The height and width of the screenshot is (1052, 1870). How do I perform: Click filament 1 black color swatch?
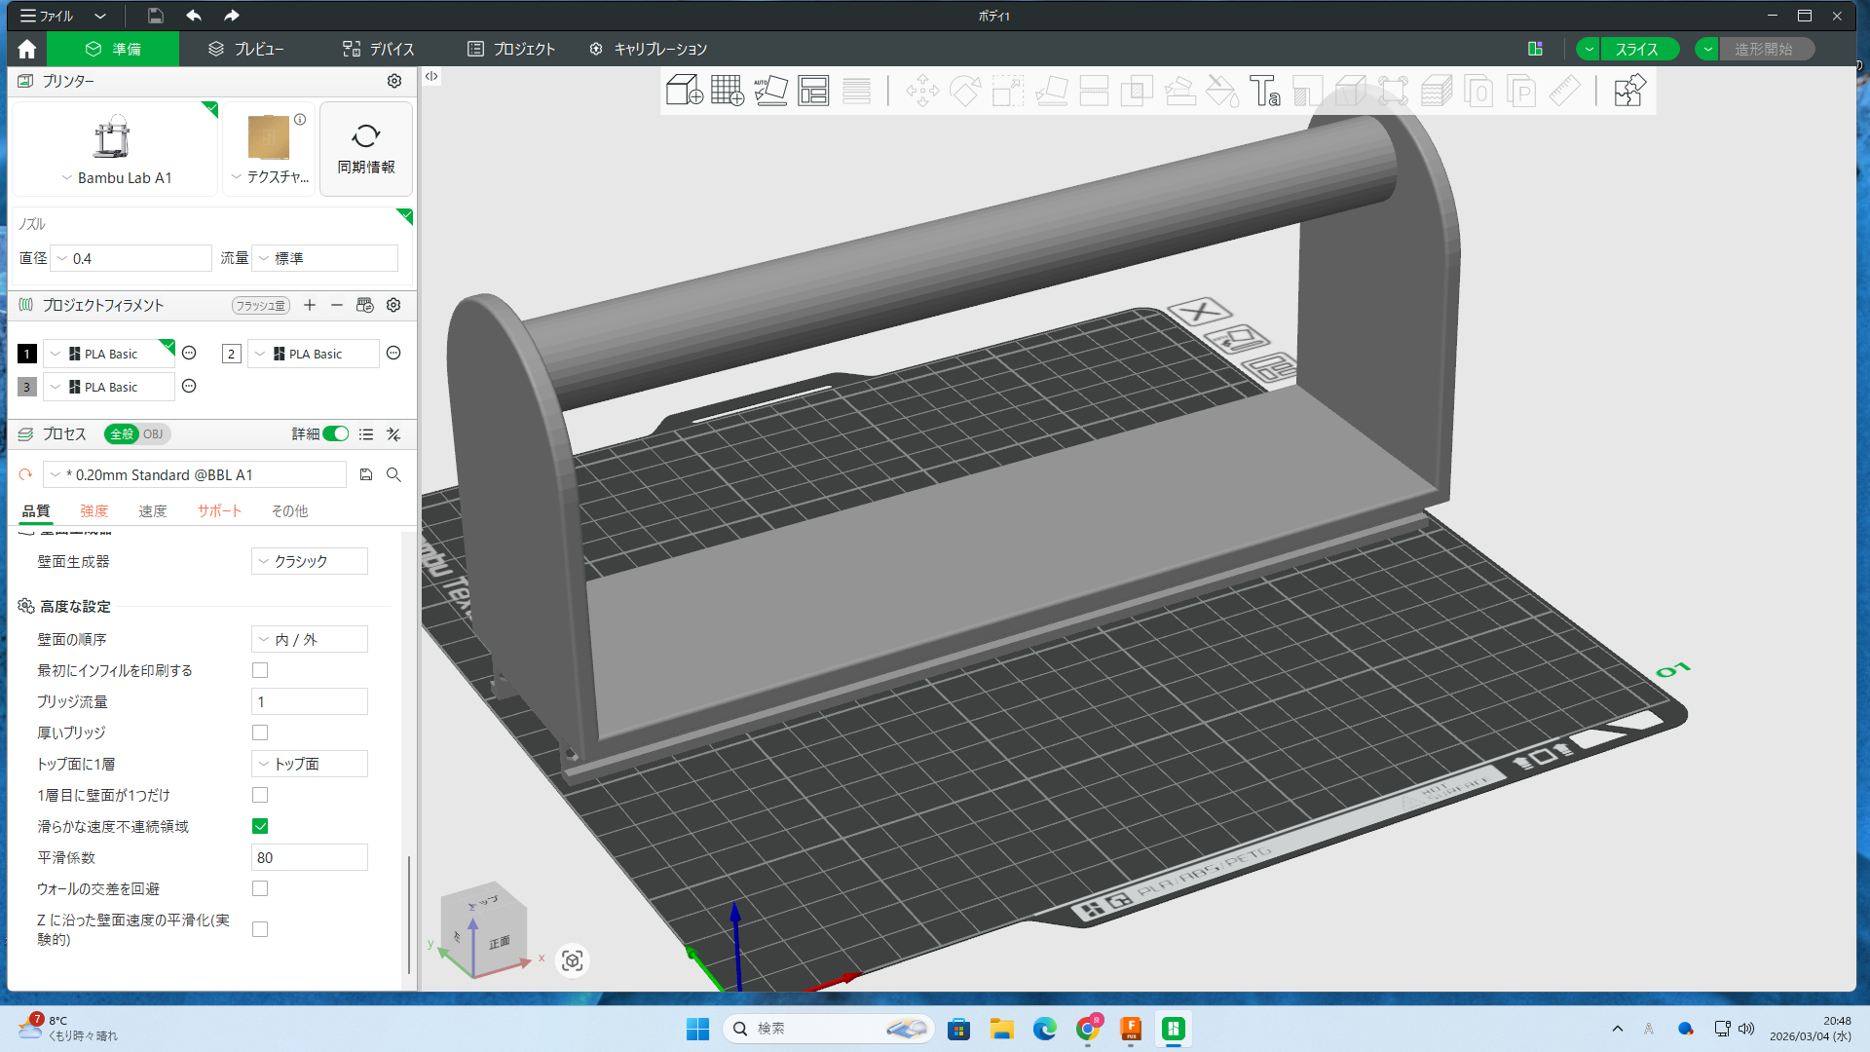coord(27,354)
